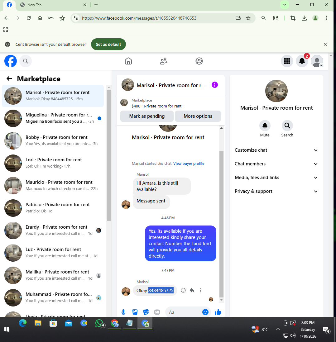The height and width of the screenshot is (342, 336).
Task: Click the browser address bar URL
Action: (x=139, y=18)
